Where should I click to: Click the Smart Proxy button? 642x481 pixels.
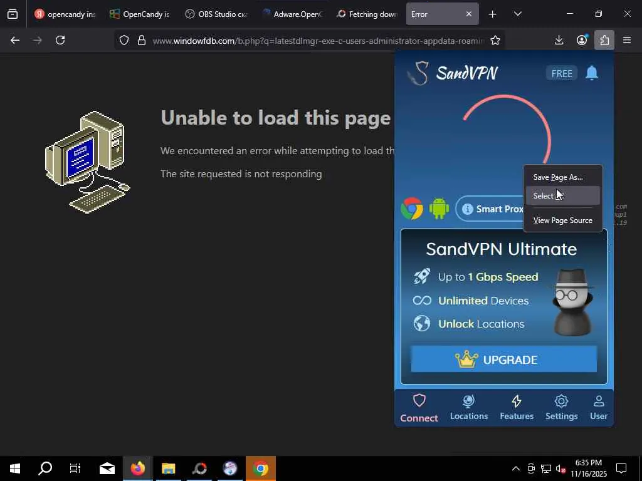click(x=490, y=209)
